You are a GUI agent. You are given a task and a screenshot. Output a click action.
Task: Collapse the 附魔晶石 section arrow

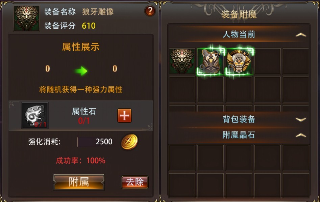click(301, 135)
